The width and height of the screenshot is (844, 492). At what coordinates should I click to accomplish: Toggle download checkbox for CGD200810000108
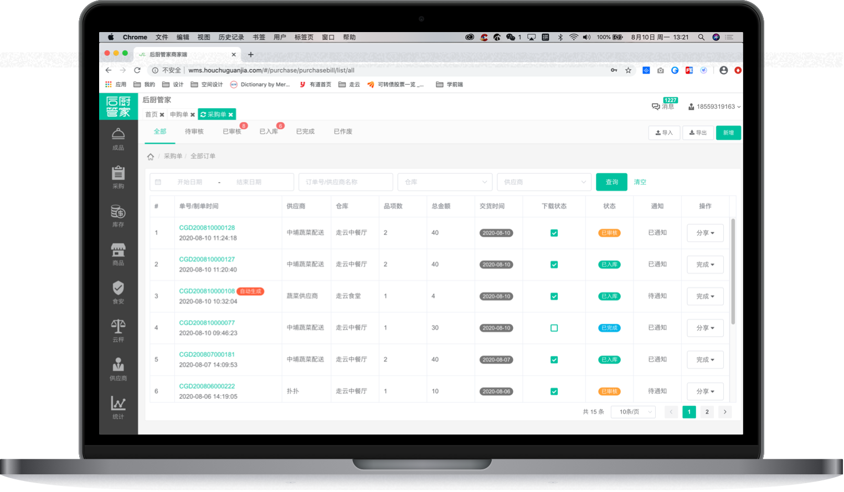[554, 296]
